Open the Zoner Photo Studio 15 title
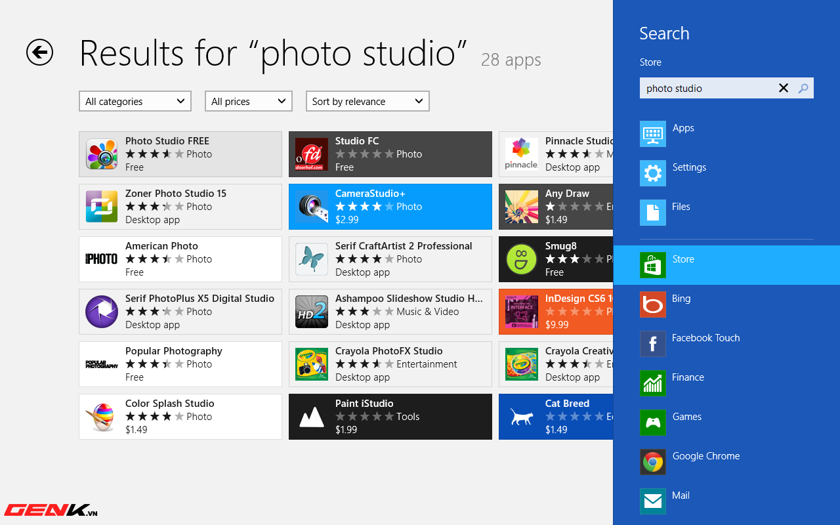This screenshot has width=840, height=525. pyautogui.click(x=176, y=194)
